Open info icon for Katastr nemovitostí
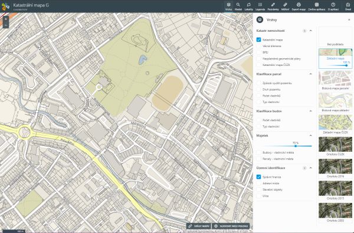This screenshot has width=354, height=233. tap(304, 31)
